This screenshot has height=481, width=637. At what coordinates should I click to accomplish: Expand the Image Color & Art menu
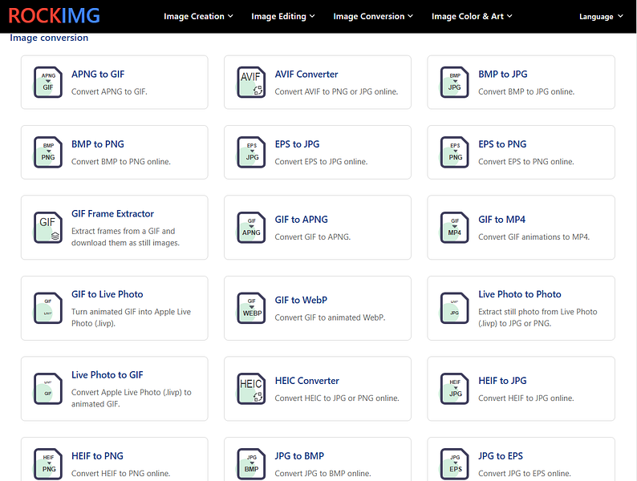(472, 16)
